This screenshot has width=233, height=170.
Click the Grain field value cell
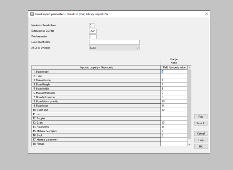pos(173,123)
